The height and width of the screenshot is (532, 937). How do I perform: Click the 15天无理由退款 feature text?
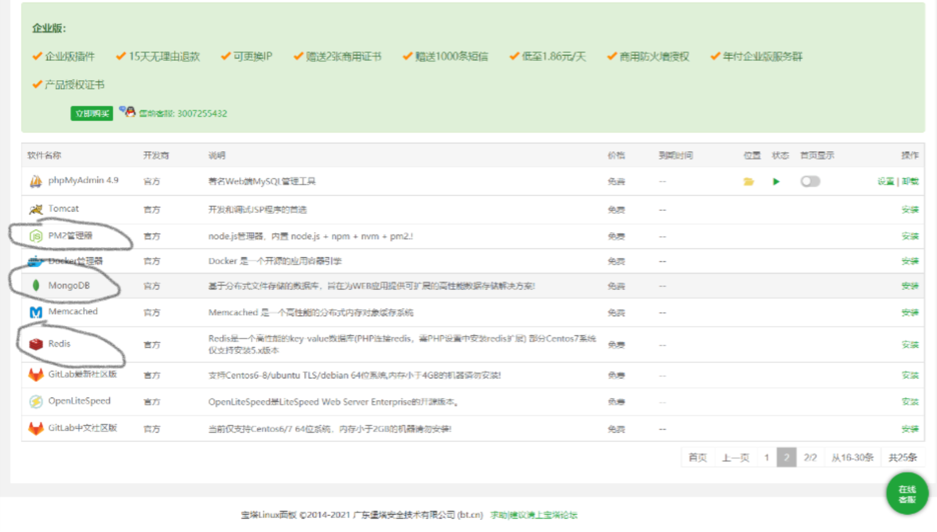164,56
